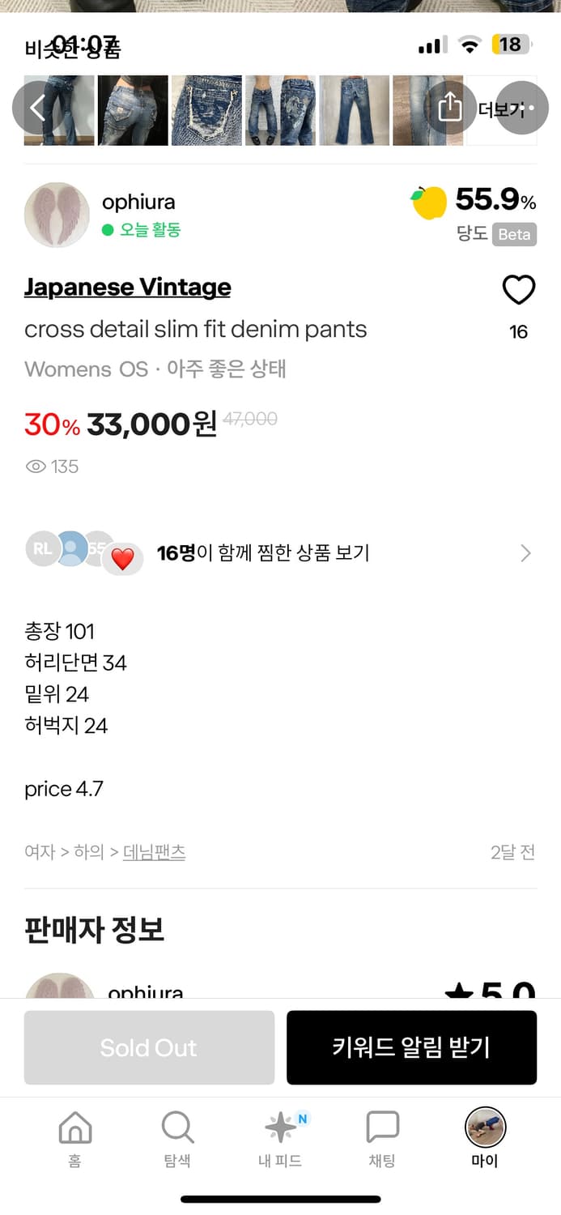Open the white pocket jeans thumbnail

(x=206, y=110)
